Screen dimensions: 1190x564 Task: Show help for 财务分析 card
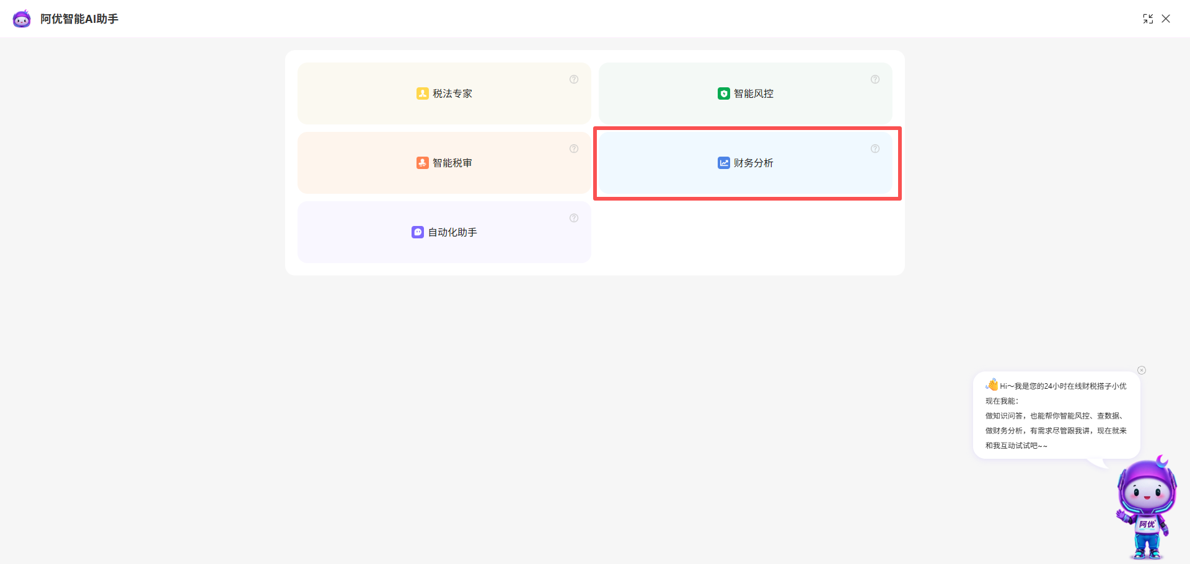(875, 149)
